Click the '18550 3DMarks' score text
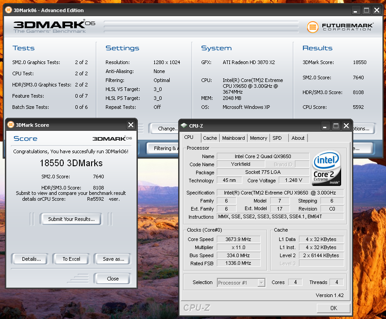Viewport: 386px width, 319px height. pyautogui.click(x=71, y=163)
